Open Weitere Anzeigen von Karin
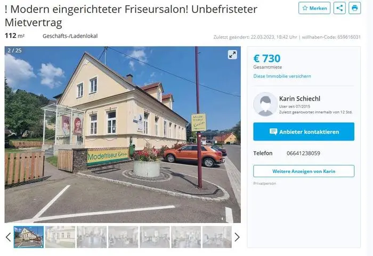373x256 pixels. click(x=304, y=171)
